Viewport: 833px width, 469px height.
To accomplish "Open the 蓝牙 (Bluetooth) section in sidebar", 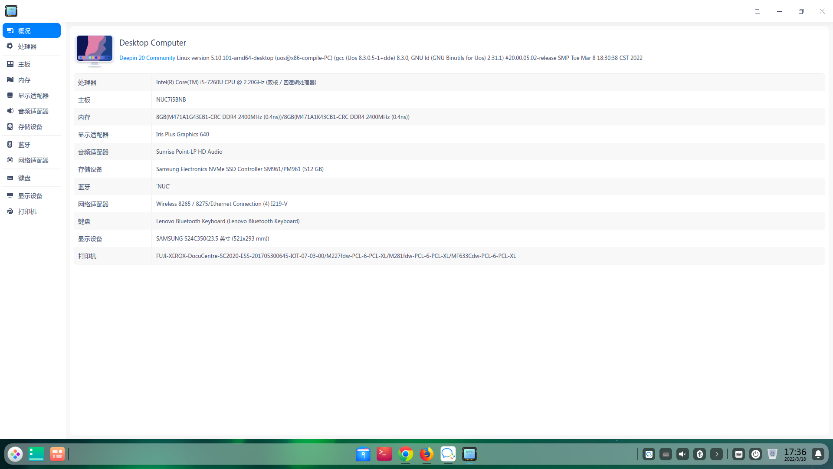I will (24, 144).
